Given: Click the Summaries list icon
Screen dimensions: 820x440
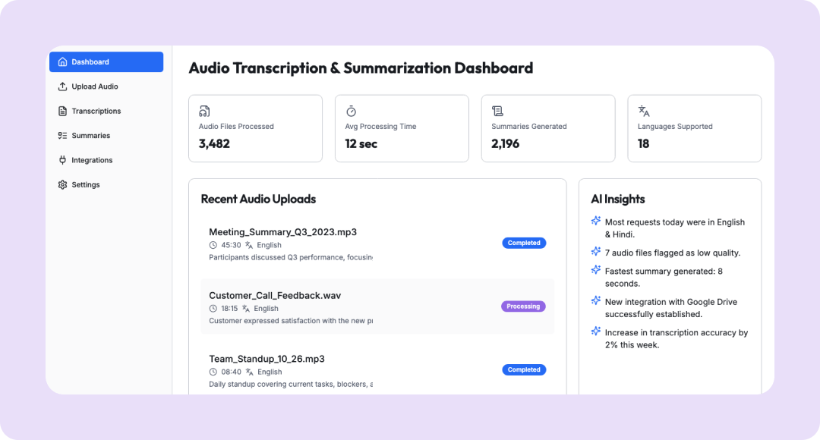Looking at the screenshot, I should click(x=62, y=136).
